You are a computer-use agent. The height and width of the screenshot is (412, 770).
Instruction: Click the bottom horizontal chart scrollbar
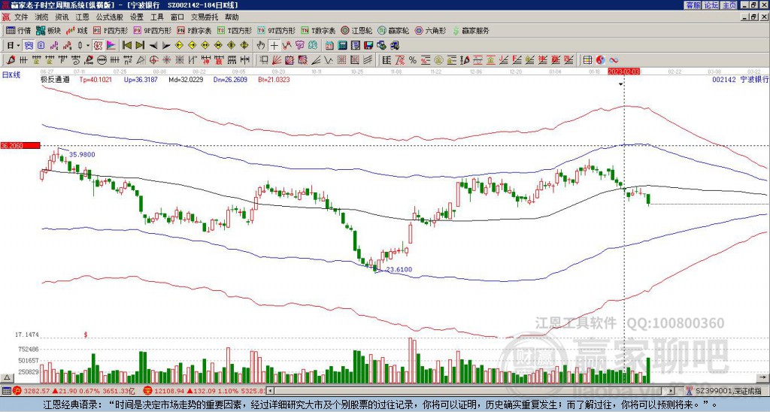click(x=466, y=391)
